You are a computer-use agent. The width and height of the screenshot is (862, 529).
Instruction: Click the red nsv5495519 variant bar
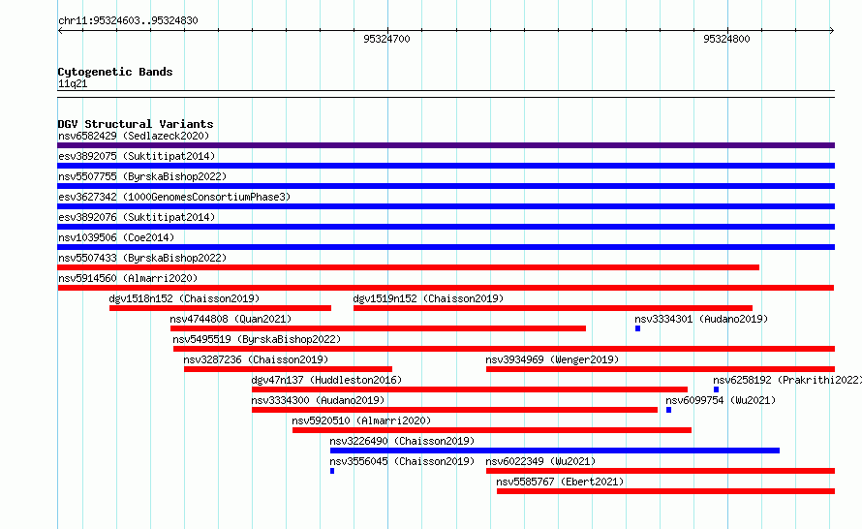(x=504, y=349)
